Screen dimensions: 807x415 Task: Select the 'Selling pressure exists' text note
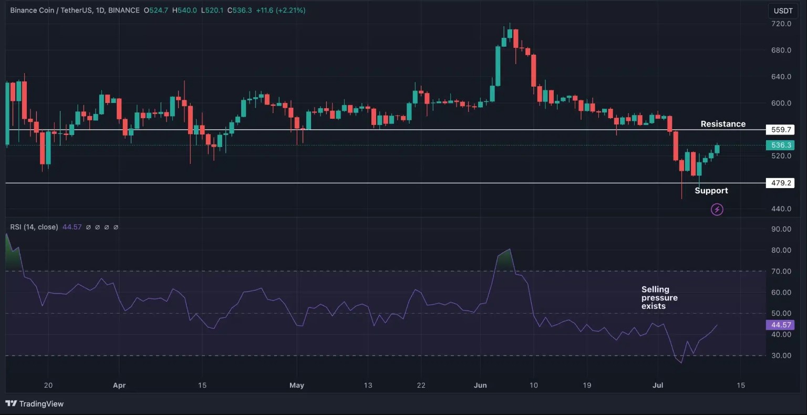[x=659, y=298]
